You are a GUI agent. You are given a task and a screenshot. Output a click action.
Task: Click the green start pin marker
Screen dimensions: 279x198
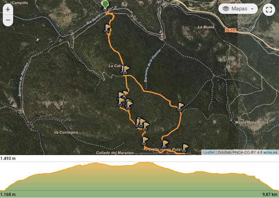point(105,5)
